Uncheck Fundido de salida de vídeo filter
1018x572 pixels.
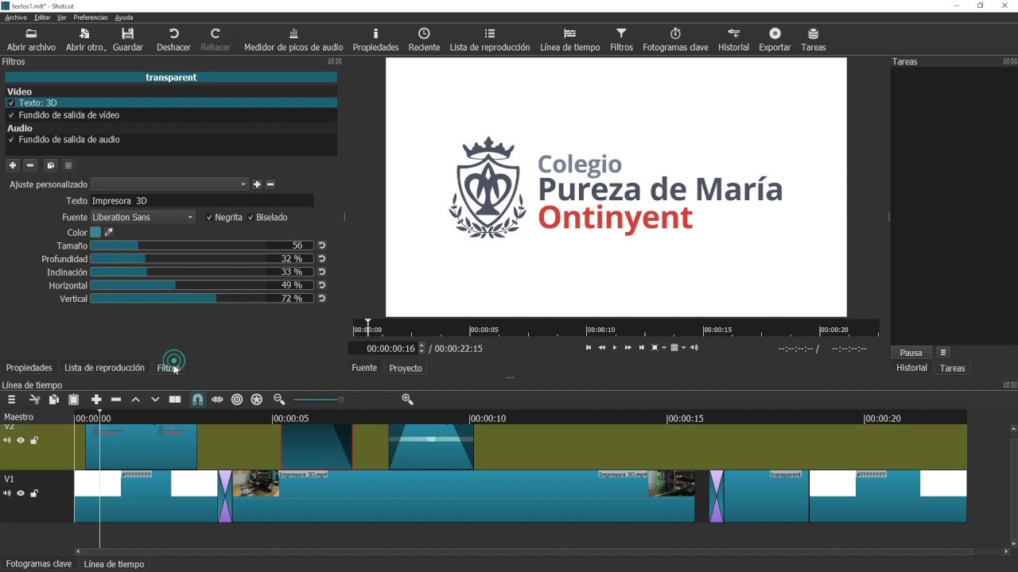pos(11,115)
